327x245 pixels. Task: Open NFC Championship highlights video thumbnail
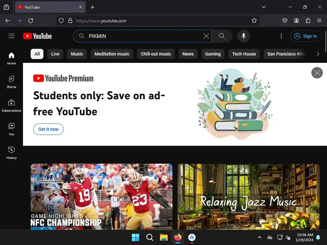102,197
